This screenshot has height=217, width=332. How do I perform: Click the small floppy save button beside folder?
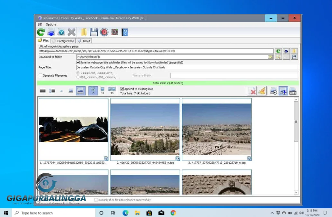pyautogui.click(x=294, y=57)
